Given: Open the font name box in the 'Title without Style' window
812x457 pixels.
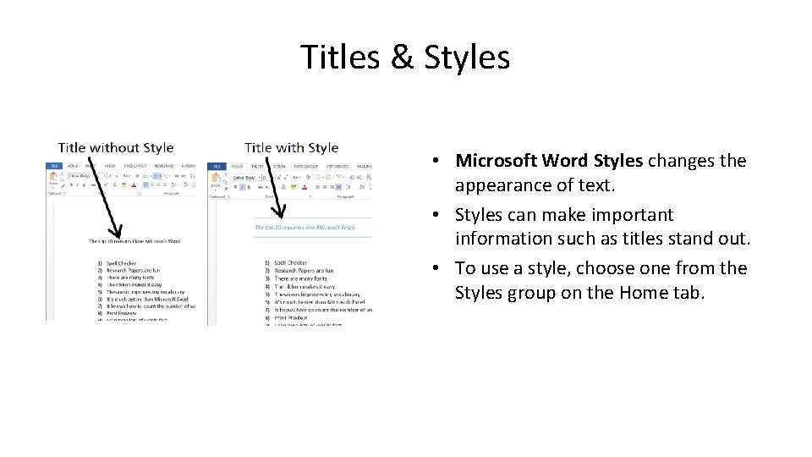Looking at the screenshot, I should 81,176.
